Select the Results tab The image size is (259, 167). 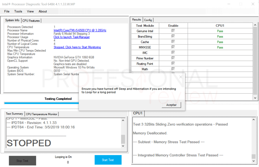click(x=136, y=20)
